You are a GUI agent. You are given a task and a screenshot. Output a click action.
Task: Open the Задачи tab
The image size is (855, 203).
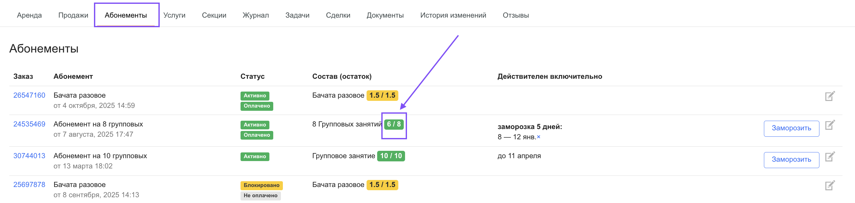click(297, 15)
